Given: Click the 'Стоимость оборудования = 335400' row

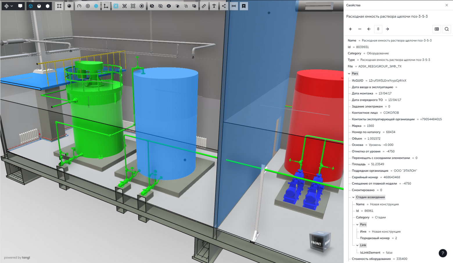Looking at the screenshot, I should click(x=380, y=259).
